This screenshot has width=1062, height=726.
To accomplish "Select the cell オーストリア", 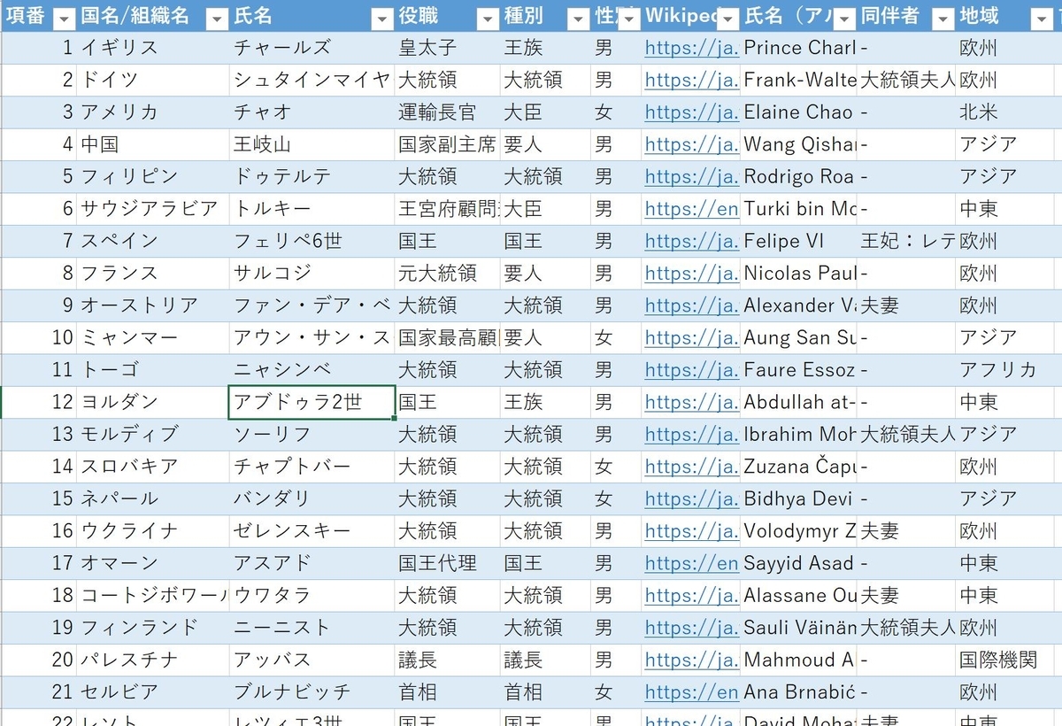I will [153, 305].
